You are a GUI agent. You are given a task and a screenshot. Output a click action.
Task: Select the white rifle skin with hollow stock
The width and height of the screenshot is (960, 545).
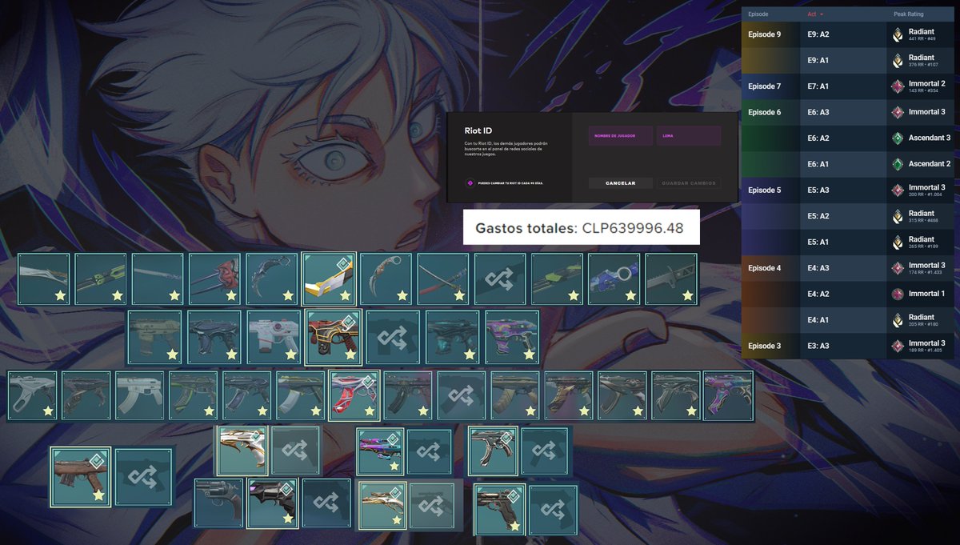point(33,395)
